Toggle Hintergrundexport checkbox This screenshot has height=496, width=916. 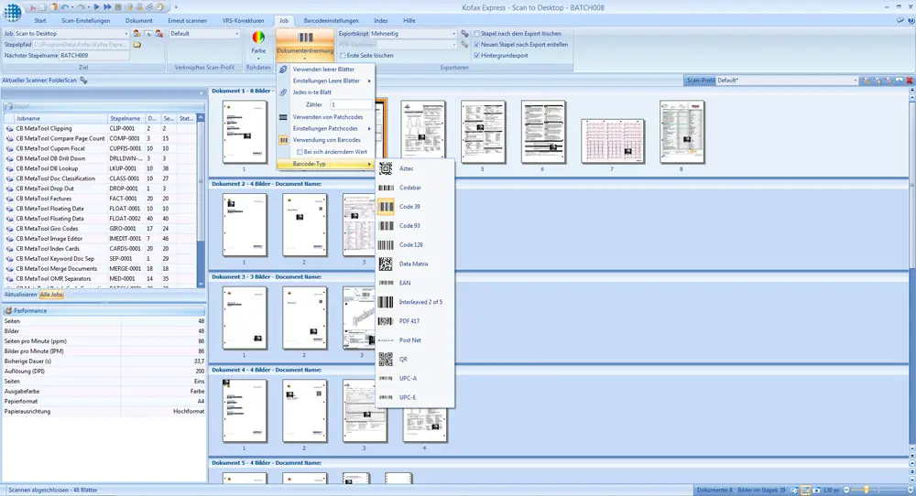(x=476, y=56)
